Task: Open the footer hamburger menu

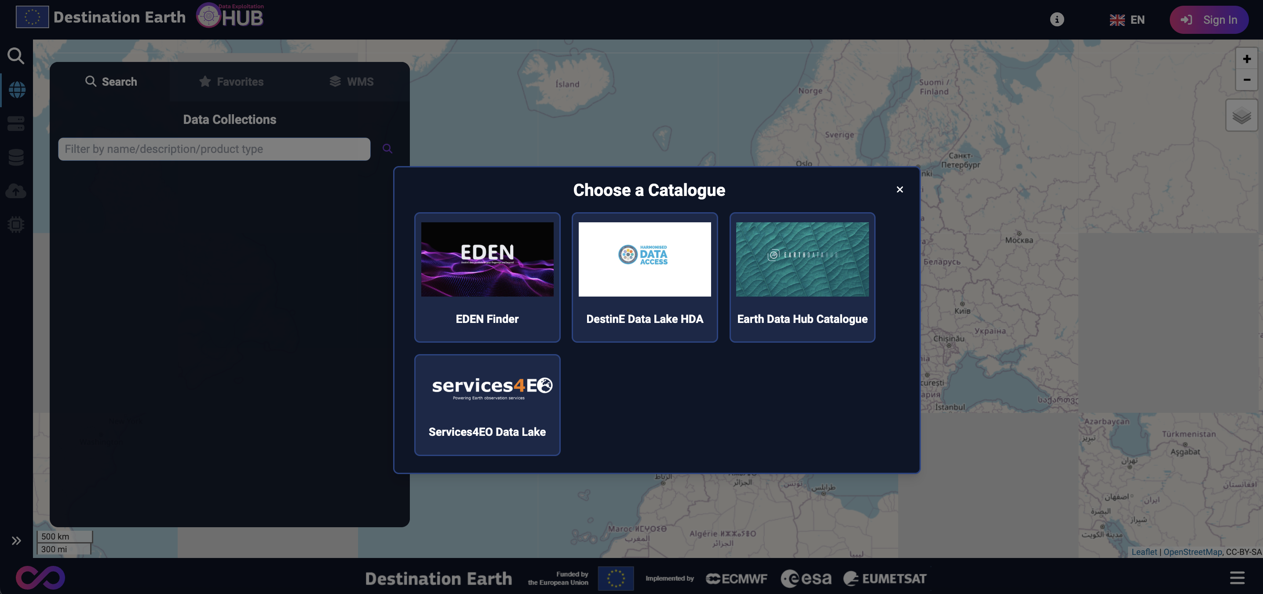Action: point(1237,578)
